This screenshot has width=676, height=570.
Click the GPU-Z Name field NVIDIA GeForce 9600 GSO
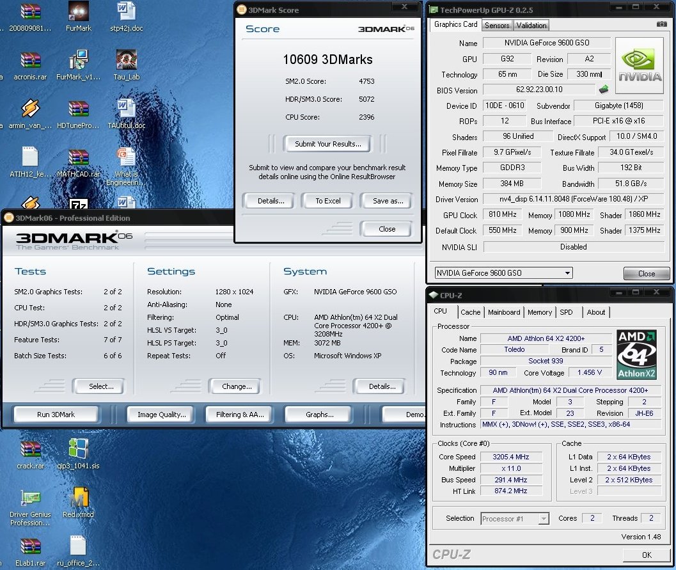547,43
